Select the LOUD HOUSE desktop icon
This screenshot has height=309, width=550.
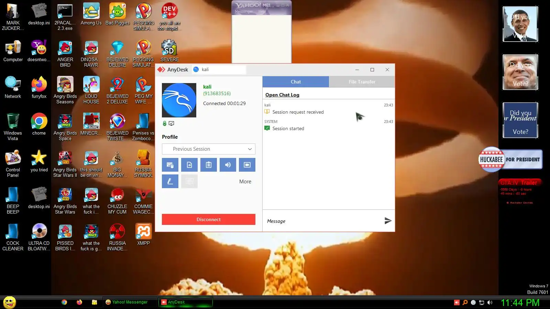[91, 90]
